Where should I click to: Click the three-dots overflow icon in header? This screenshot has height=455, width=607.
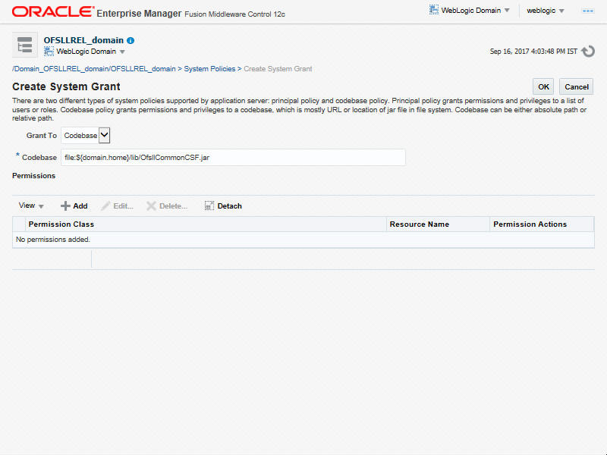point(587,11)
